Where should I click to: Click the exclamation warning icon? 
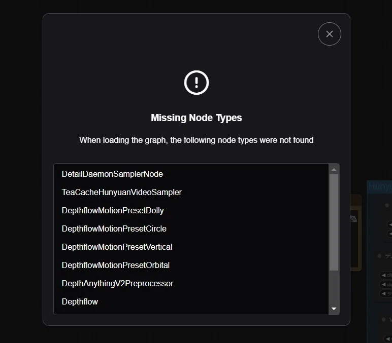click(196, 83)
